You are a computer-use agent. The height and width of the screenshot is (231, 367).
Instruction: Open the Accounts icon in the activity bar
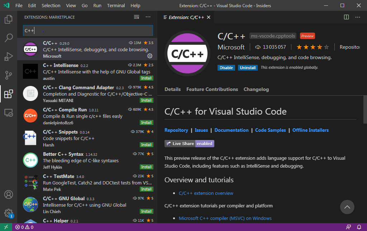(8, 194)
